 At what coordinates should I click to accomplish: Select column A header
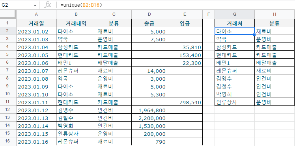point(36,14)
